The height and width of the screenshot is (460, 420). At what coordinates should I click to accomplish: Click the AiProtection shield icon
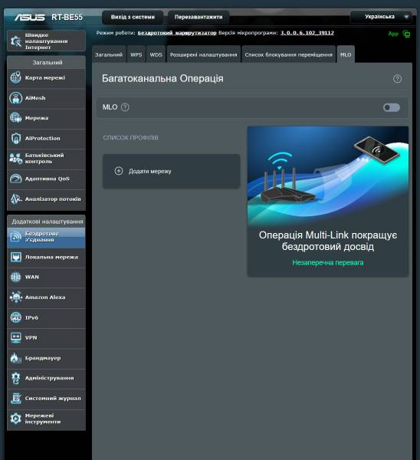coord(16,138)
